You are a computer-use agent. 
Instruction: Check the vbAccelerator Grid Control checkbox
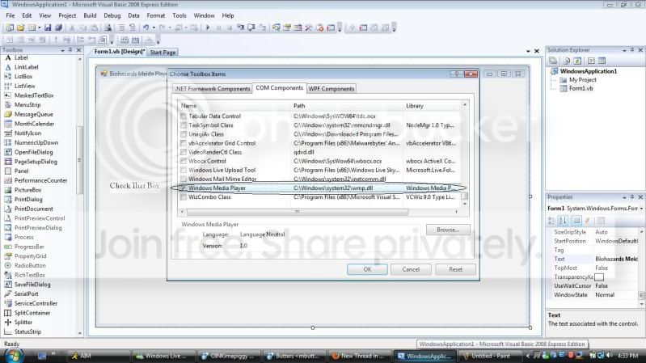click(184, 143)
